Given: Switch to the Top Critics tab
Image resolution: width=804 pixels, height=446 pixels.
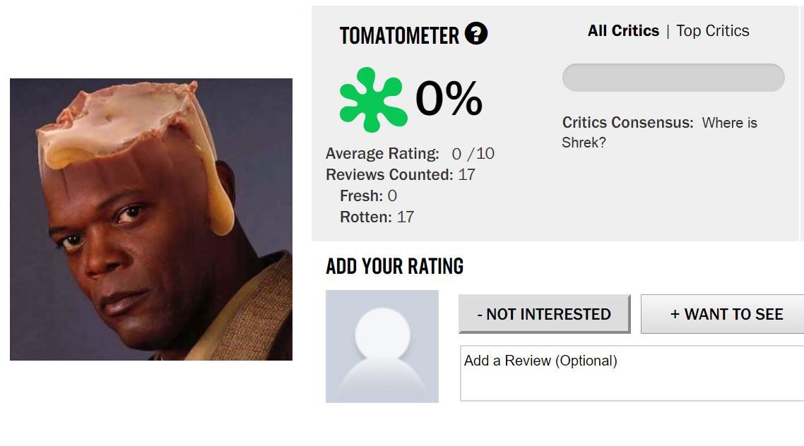Looking at the screenshot, I should [712, 31].
